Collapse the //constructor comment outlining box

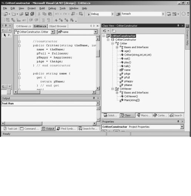pos(20,41)
